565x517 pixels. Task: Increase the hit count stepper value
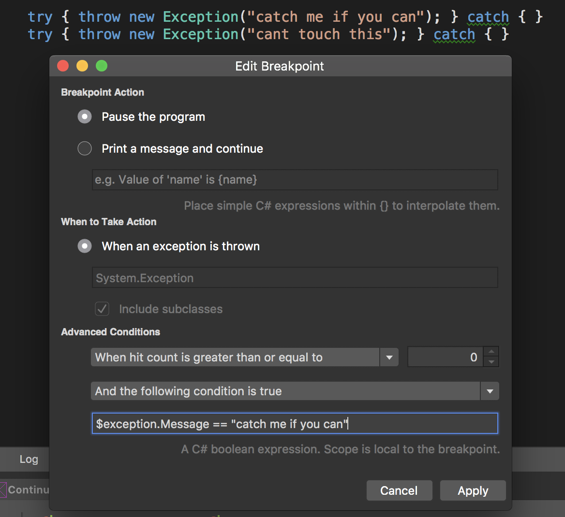click(491, 352)
